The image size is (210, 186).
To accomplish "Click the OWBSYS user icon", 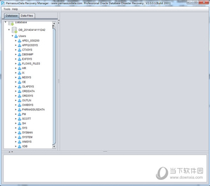I will 20,105.
